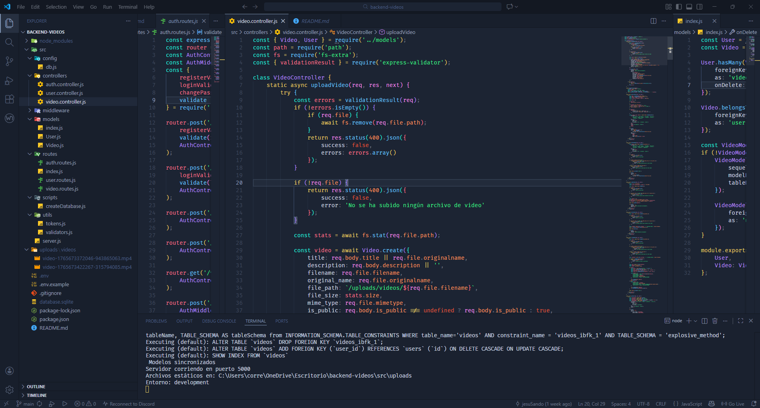Maximize the terminal panel

[741, 321]
